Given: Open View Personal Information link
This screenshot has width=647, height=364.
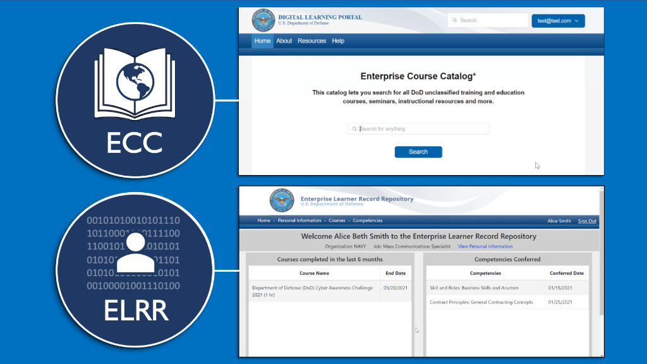Looking at the screenshot, I should tap(485, 246).
